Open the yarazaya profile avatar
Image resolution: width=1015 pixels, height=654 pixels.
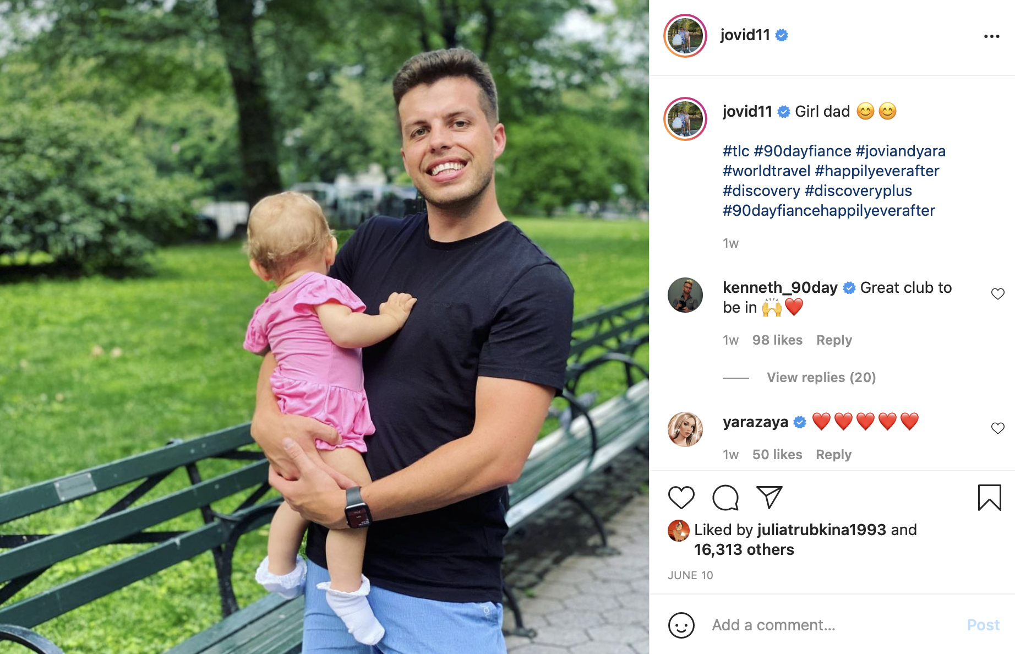coord(685,429)
